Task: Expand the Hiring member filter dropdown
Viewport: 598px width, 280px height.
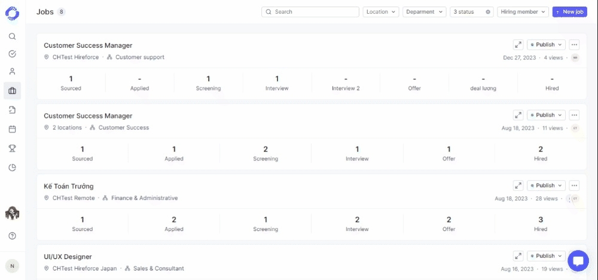Action: click(x=523, y=12)
